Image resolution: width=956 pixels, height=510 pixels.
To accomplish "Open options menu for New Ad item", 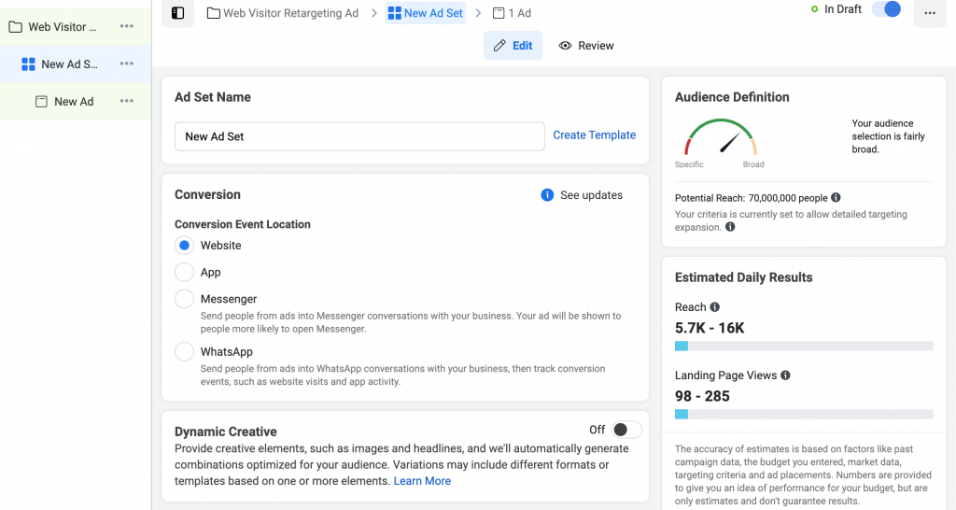I will pos(127,101).
